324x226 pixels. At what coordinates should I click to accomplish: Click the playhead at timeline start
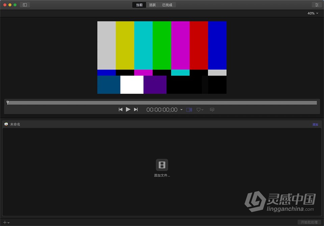[7, 102]
